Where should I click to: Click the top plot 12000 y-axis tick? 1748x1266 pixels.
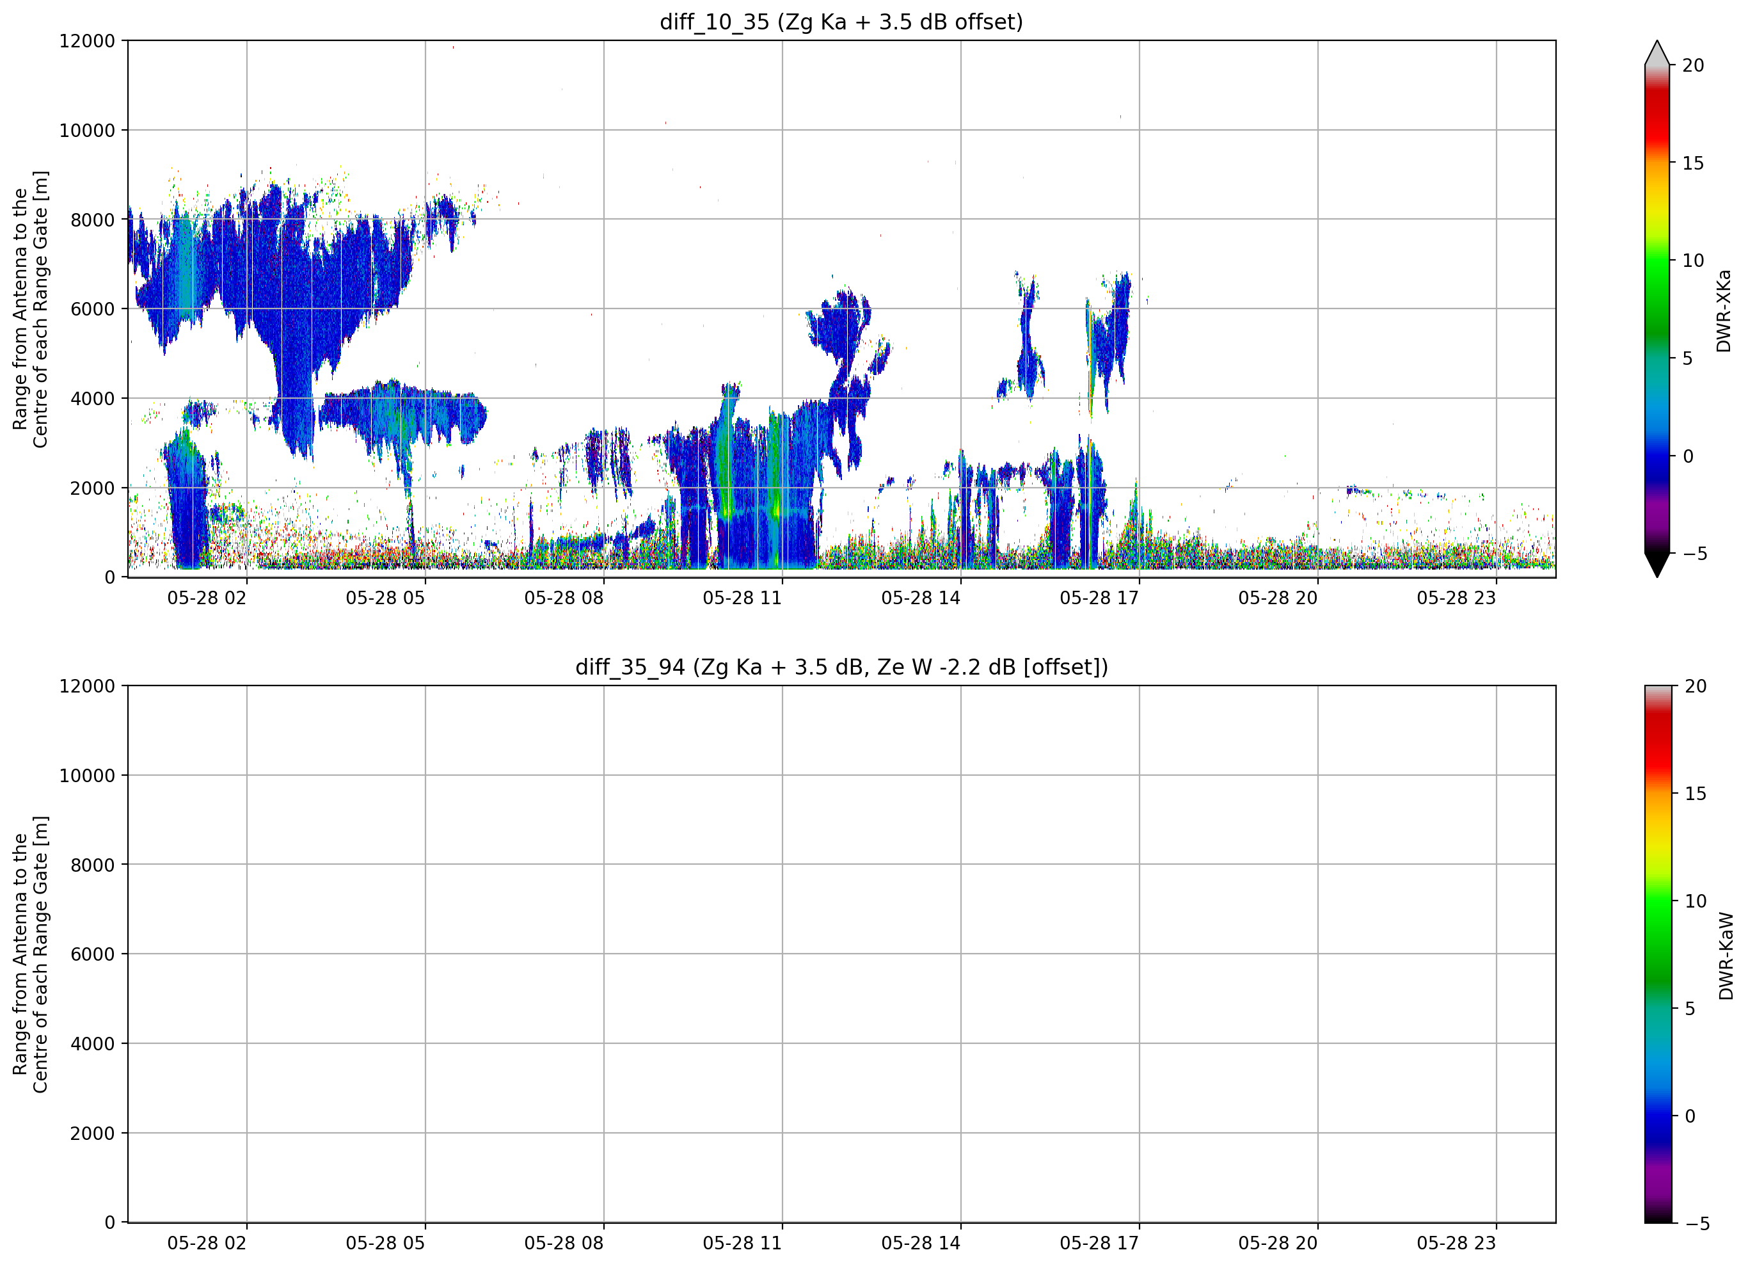point(87,41)
